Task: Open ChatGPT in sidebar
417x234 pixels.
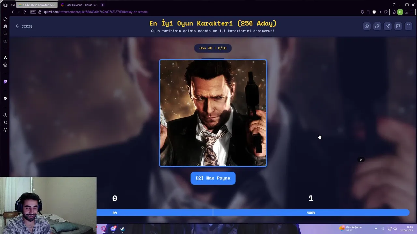Action: [x=5, y=65]
